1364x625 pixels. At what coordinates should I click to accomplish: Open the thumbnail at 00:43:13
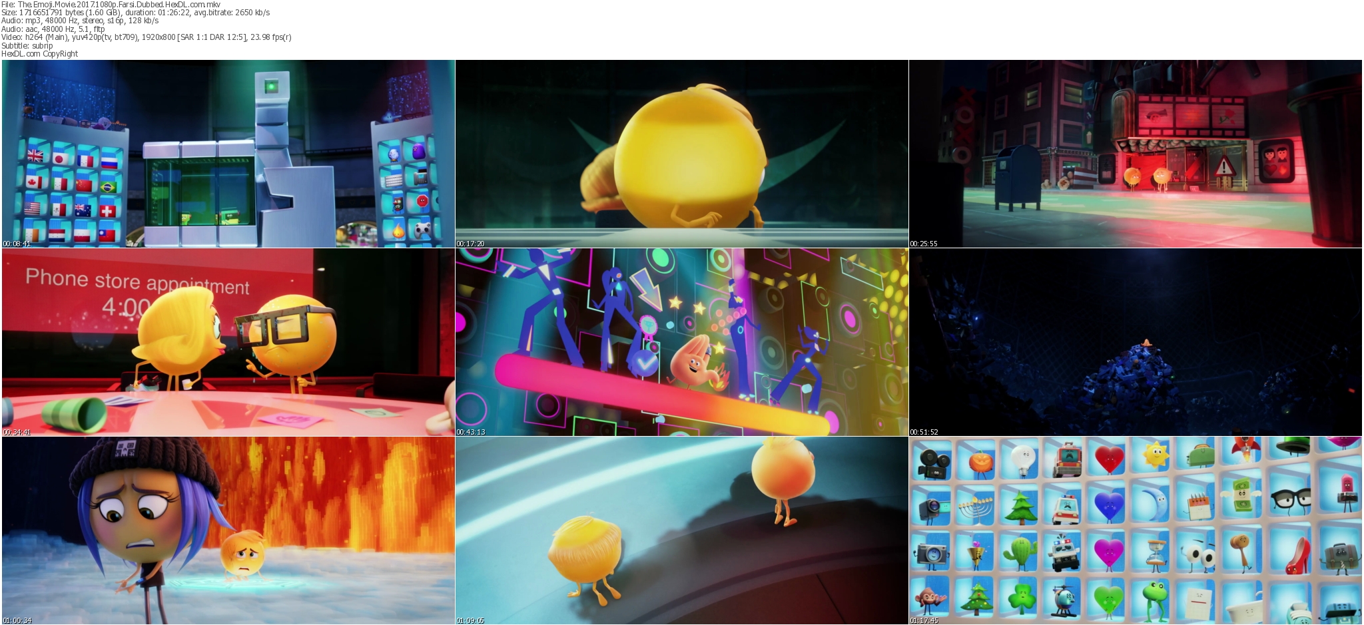[681, 342]
